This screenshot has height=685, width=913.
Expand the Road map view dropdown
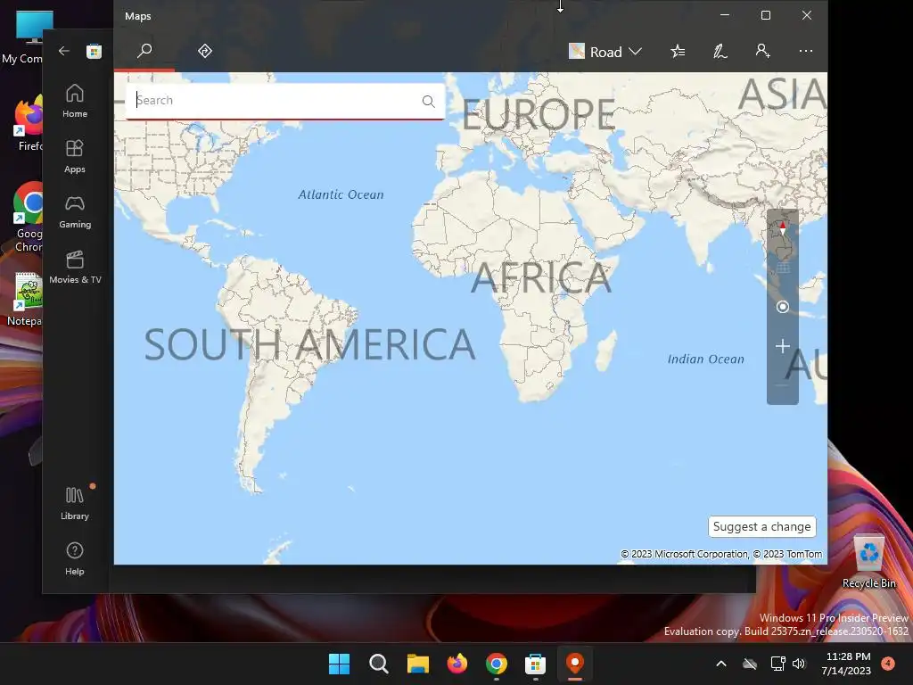pyautogui.click(x=605, y=52)
